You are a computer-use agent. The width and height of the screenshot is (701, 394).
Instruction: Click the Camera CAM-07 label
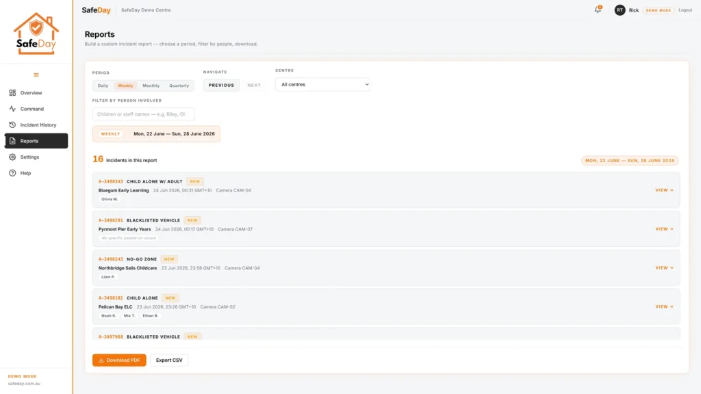[235, 230]
